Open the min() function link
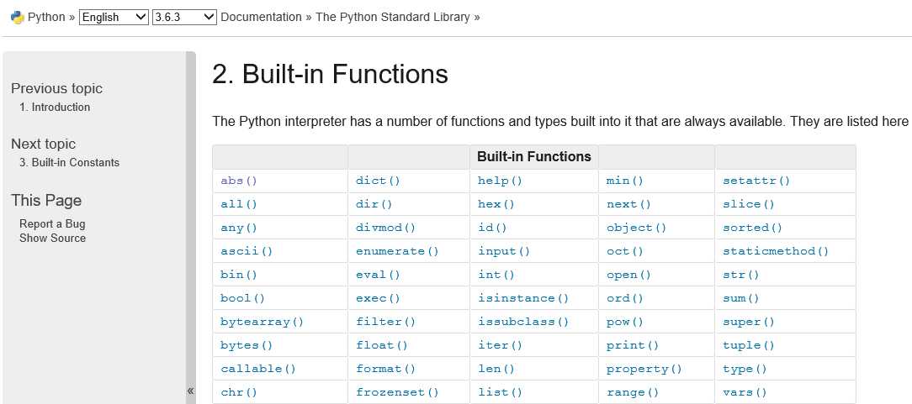 (624, 181)
